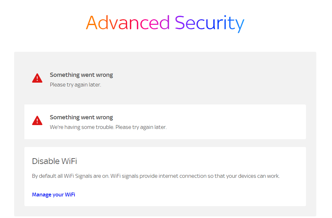Click "Please try again later." after "We're having some trouble."
The height and width of the screenshot is (218, 332).
(x=141, y=127)
